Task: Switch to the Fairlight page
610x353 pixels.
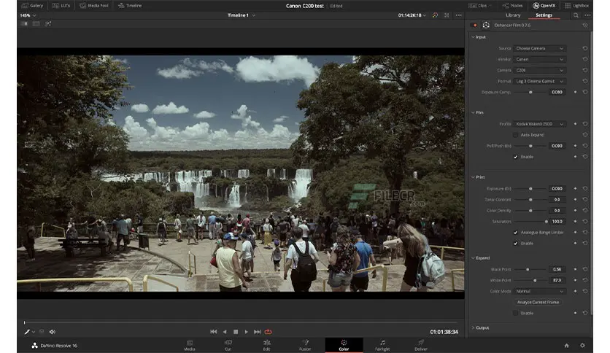Action: click(382, 344)
